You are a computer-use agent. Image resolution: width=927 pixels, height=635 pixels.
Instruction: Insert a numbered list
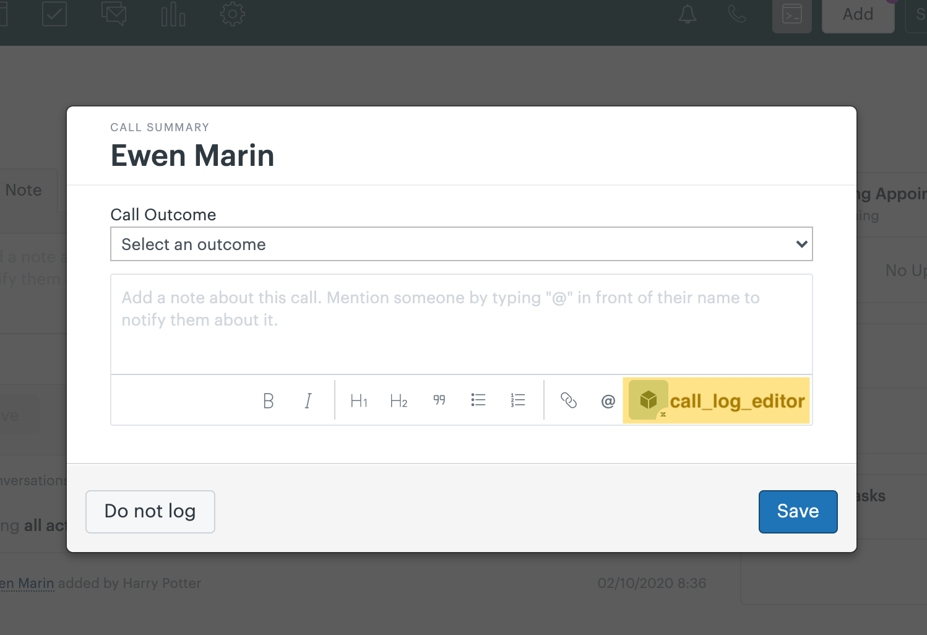[518, 400]
